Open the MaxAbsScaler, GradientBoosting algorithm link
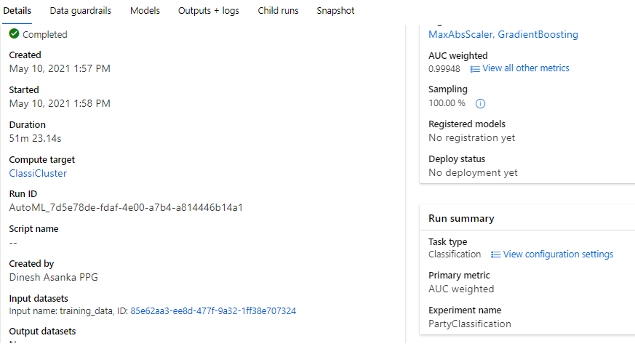The width and height of the screenshot is (635, 349). [503, 34]
